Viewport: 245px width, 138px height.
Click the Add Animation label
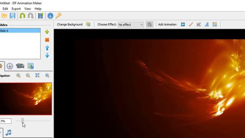click(x=167, y=25)
